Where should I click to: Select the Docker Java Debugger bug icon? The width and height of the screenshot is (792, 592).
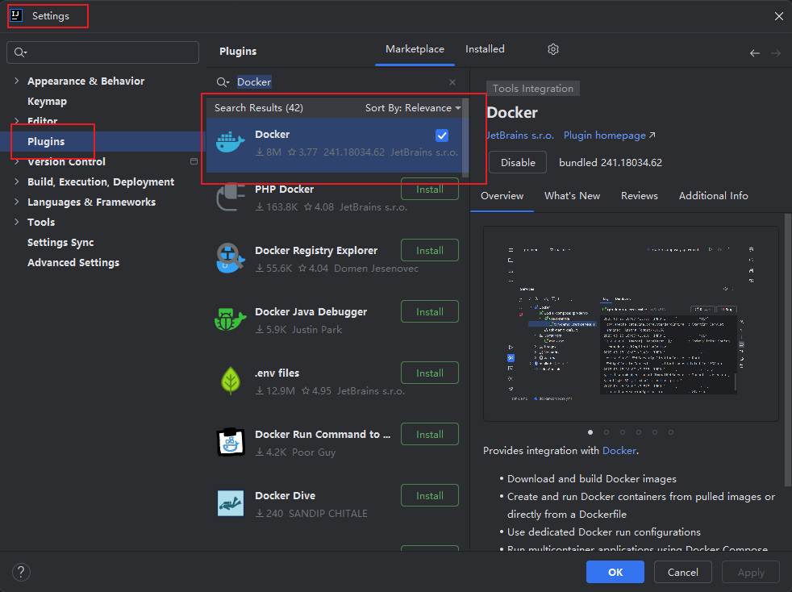tap(231, 319)
